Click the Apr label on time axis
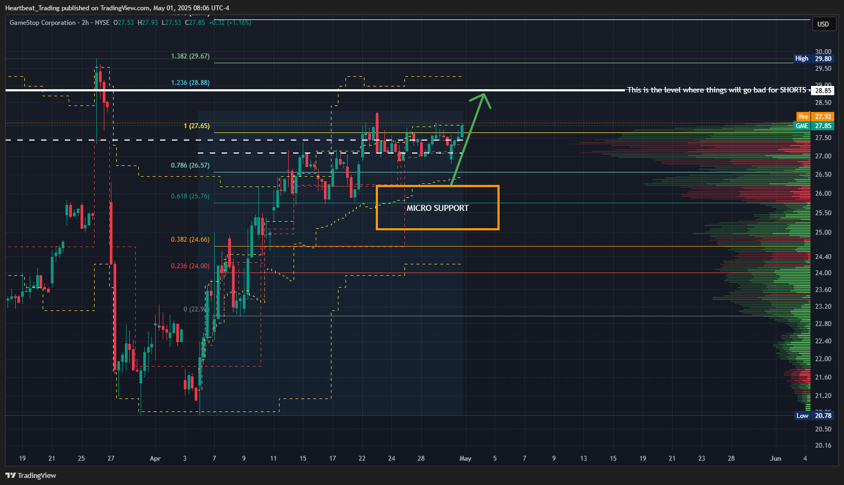The width and height of the screenshot is (844, 485). [155, 459]
